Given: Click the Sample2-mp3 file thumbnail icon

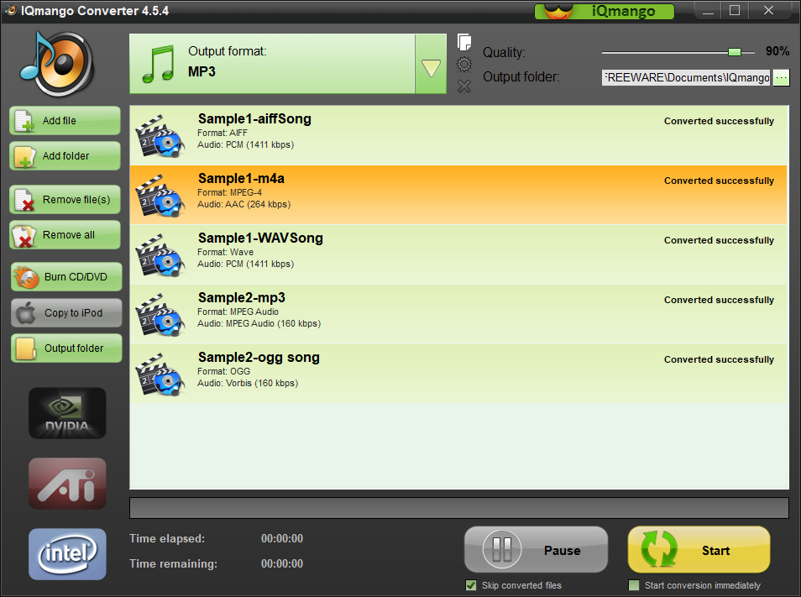Looking at the screenshot, I should (x=160, y=315).
